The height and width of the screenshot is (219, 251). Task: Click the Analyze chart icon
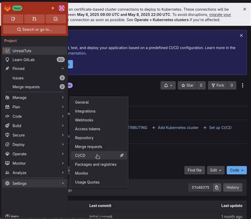tap(7, 172)
